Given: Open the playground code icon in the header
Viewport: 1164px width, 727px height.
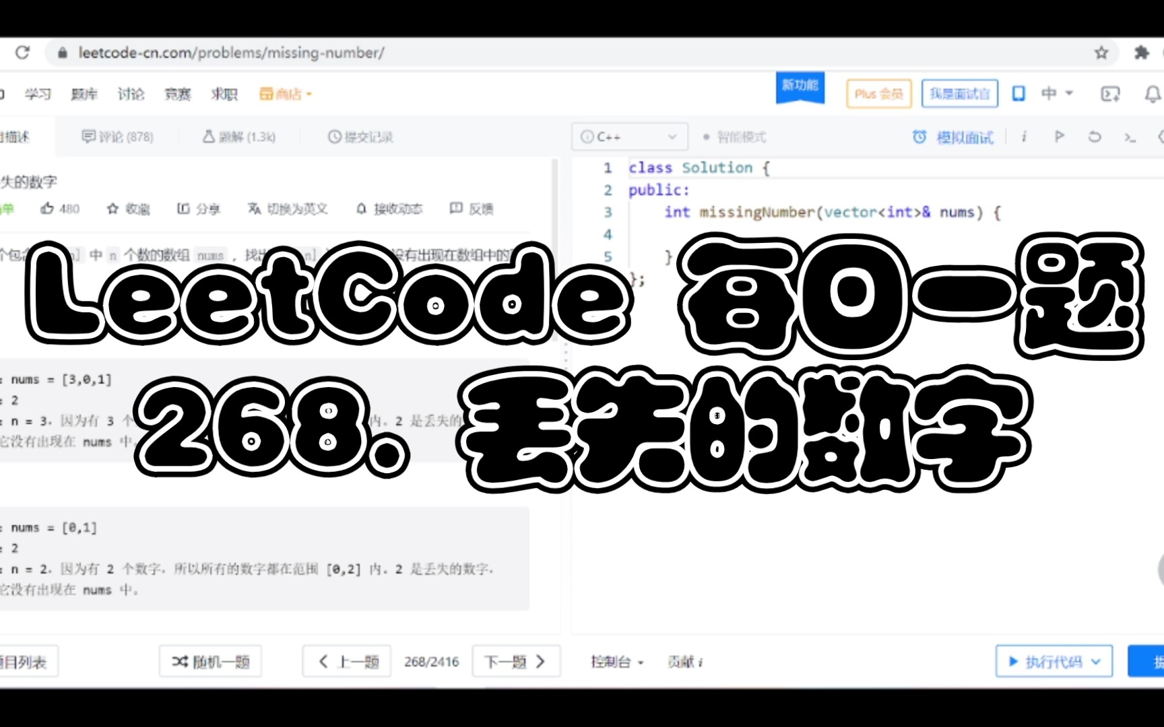Looking at the screenshot, I should click(1110, 94).
